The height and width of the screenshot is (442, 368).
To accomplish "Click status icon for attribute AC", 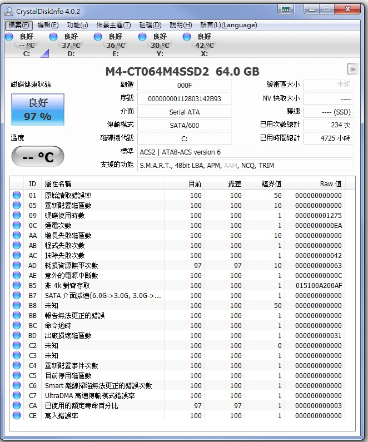I will [17, 255].
